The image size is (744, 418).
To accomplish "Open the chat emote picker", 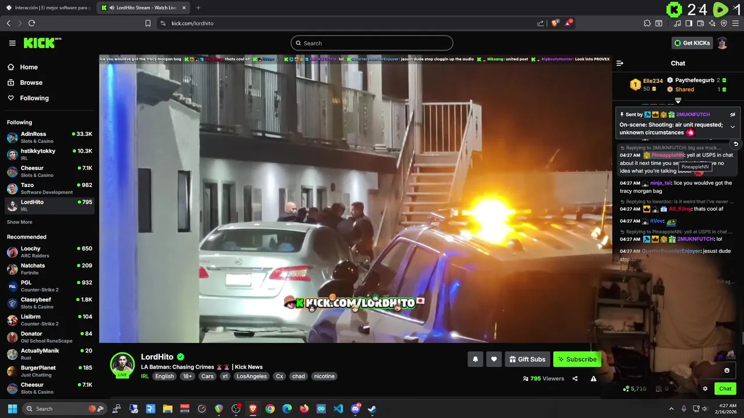I will click(x=727, y=370).
